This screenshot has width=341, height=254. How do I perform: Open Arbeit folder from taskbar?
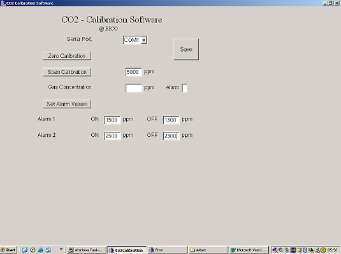click(208, 250)
